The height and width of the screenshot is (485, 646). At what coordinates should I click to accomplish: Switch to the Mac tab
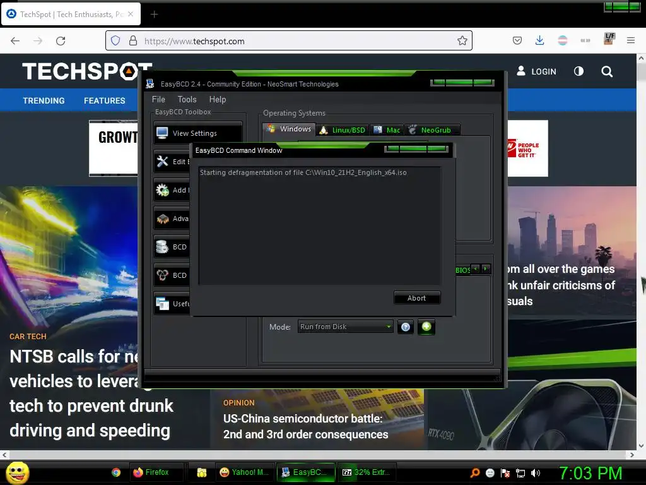[x=387, y=130]
